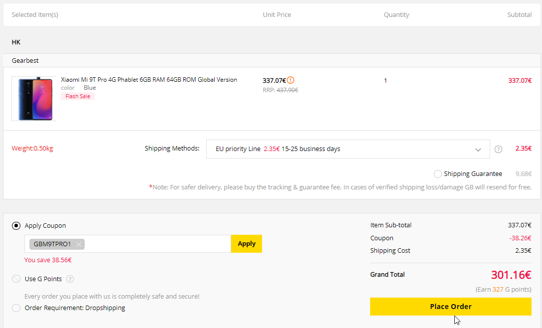542x328 pixels.
Task: Select the Use G Points radio button
Action: (16, 279)
